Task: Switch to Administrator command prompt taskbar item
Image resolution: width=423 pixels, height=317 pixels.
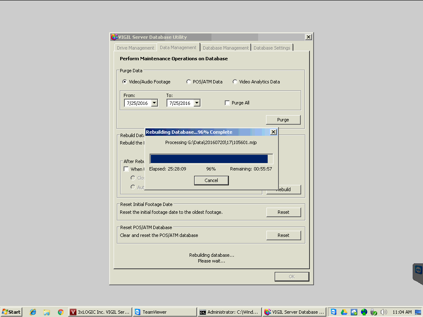Action: pyautogui.click(x=230, y=312)
